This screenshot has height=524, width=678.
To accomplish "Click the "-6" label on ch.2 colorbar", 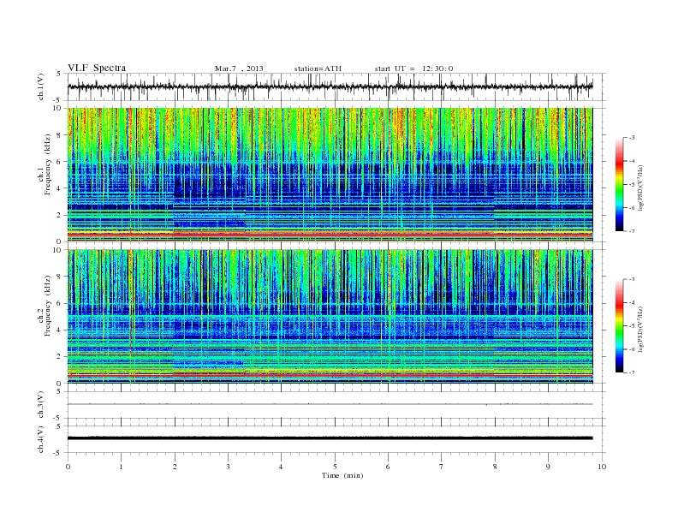I will click(x=631, y=349).
